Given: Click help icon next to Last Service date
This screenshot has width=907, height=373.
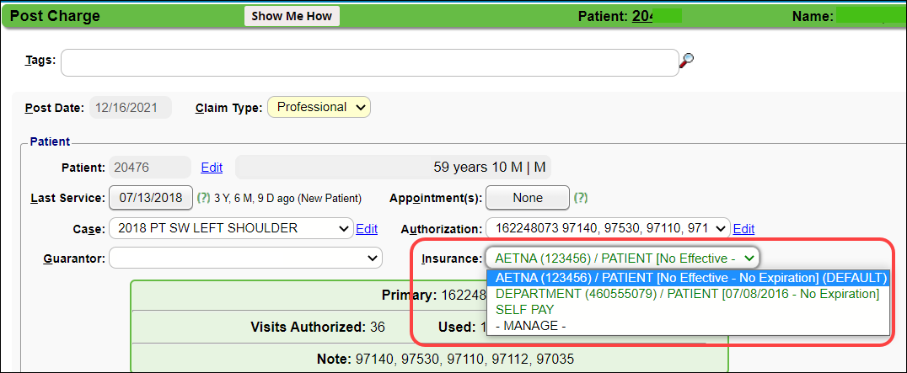Looking at the screenshot, I should pyautogui.click(x=203, y=199).
